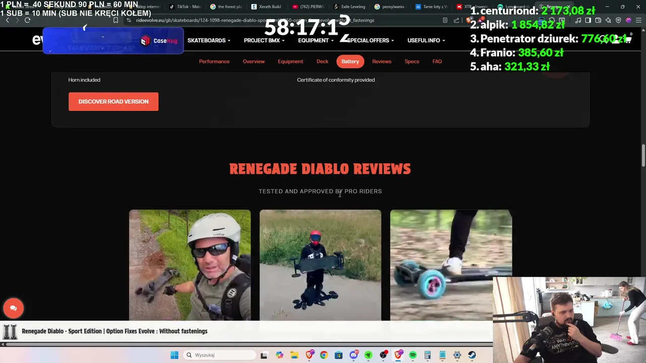The image size is (646, 363).
Task: Switch to the active Brave window on taskbar
Action: [x=398, y=355]
